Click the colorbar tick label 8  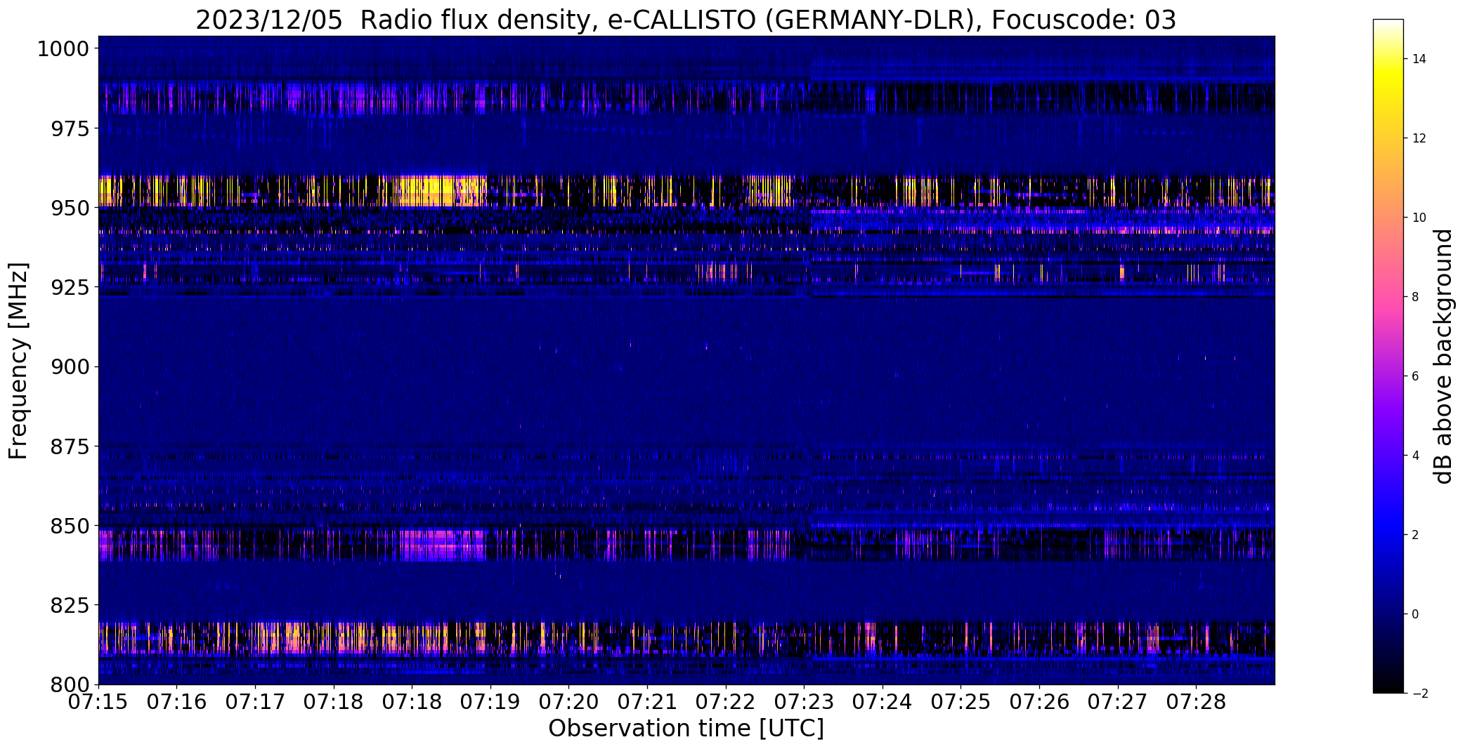(x=1415, y=297)
